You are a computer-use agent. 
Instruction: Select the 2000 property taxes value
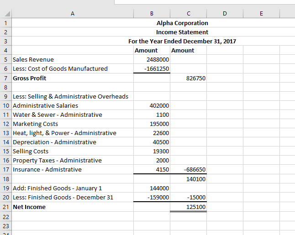152,160
